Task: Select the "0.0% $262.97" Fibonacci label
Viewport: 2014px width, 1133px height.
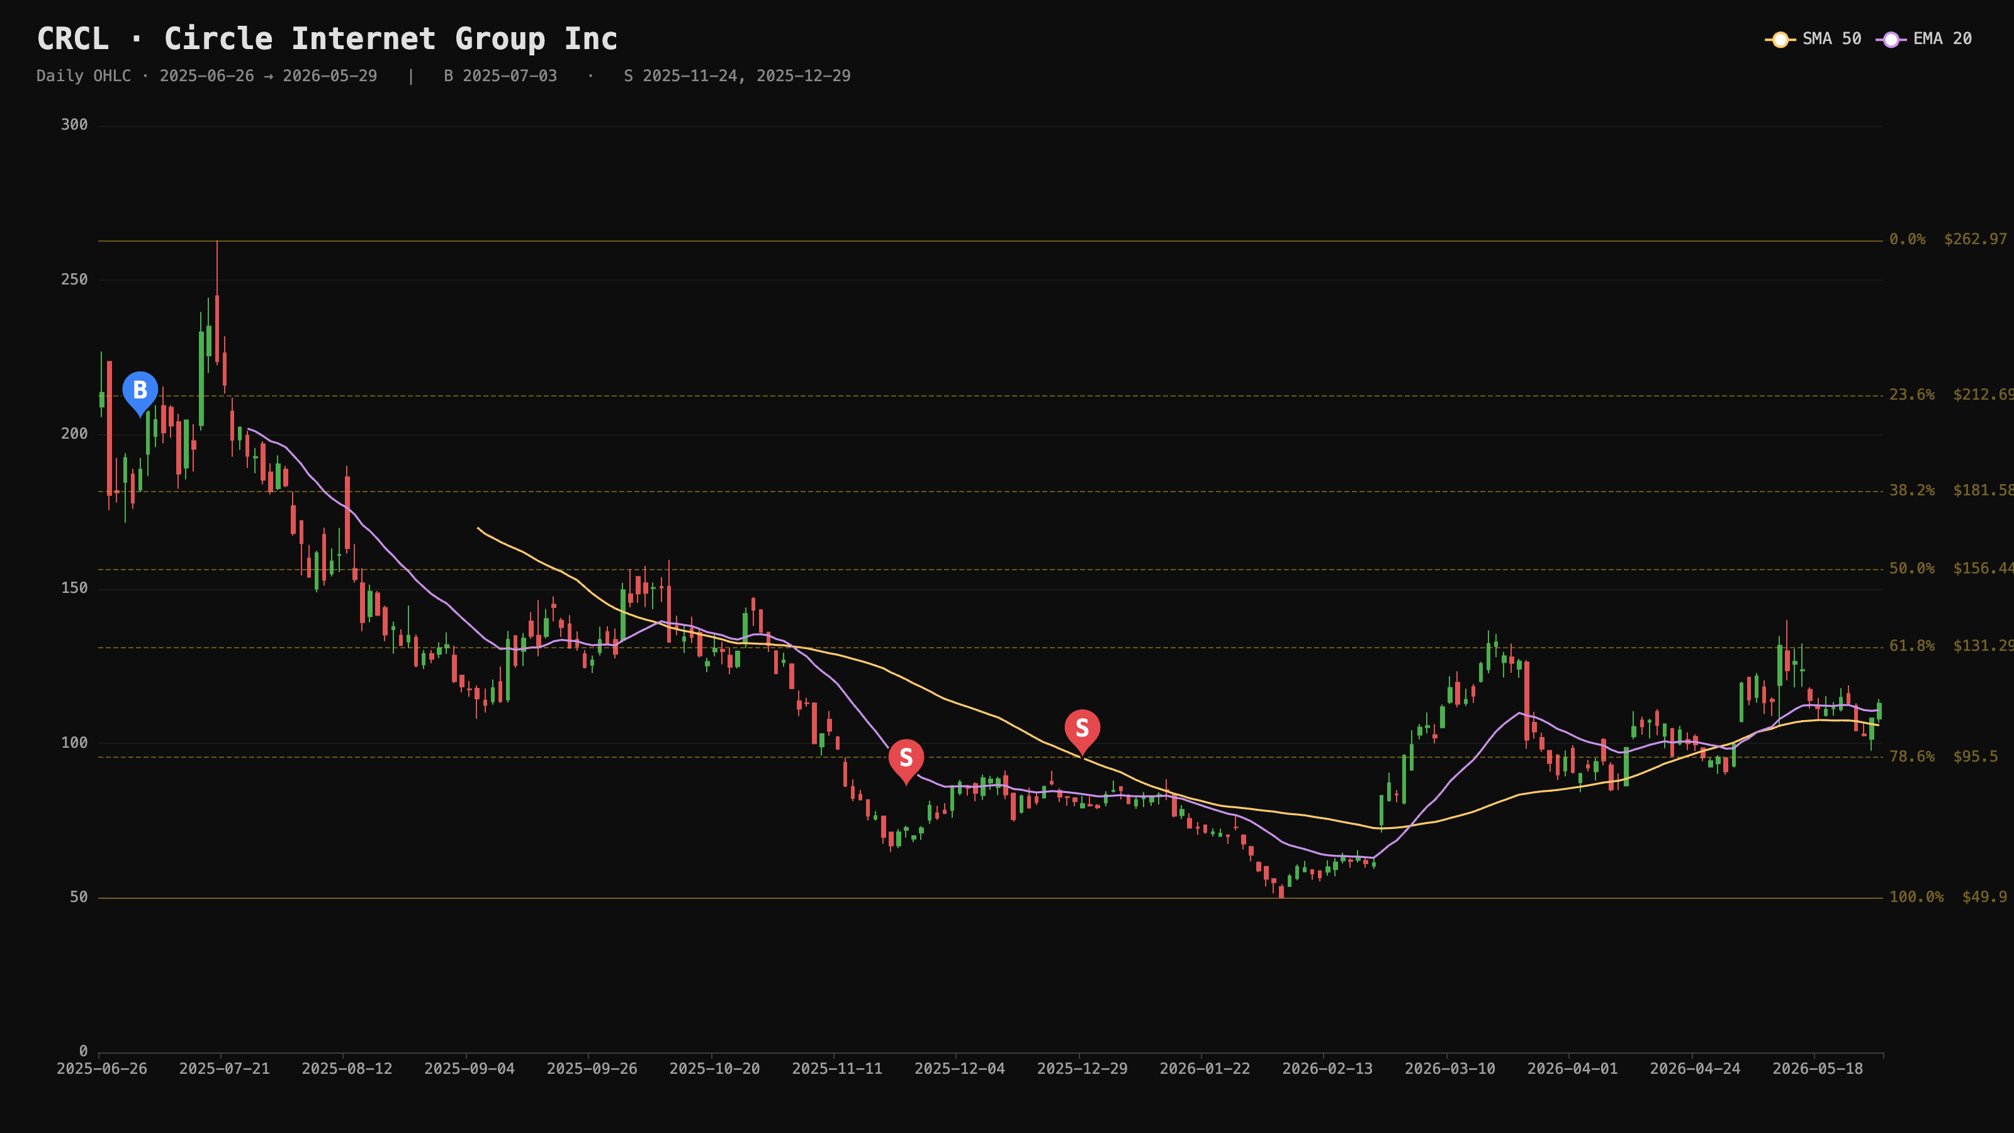Action: pyautogui.click(x=1949, y=239)
